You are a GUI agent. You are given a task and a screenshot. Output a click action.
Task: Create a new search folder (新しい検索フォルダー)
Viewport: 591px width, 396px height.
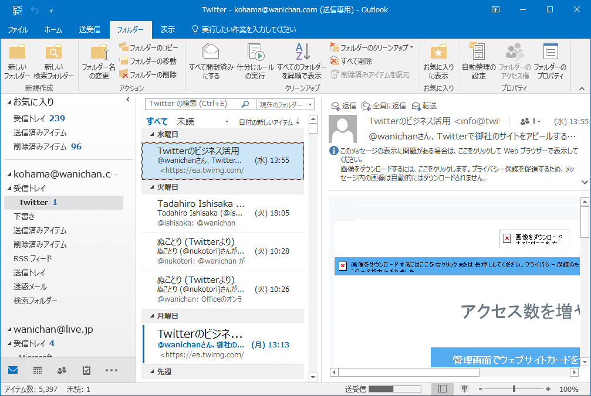pyautogui.click(x=53, y=62)
